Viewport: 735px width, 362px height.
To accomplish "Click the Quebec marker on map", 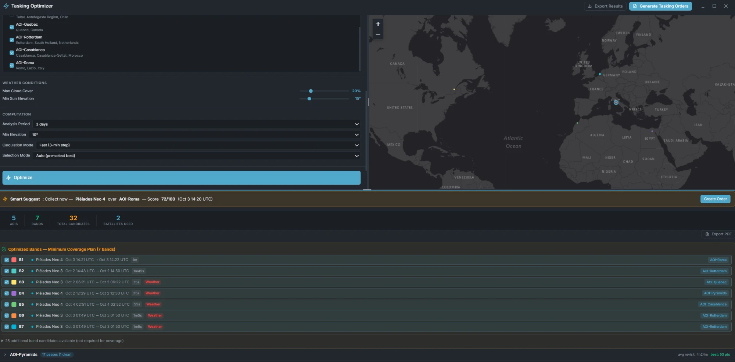I will click(x=454, y=89).
